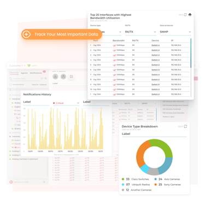Click the plus icon in the orange banner
Image resolution: width=205 pixels, height=200 pixels.
[x=27, y=34]
